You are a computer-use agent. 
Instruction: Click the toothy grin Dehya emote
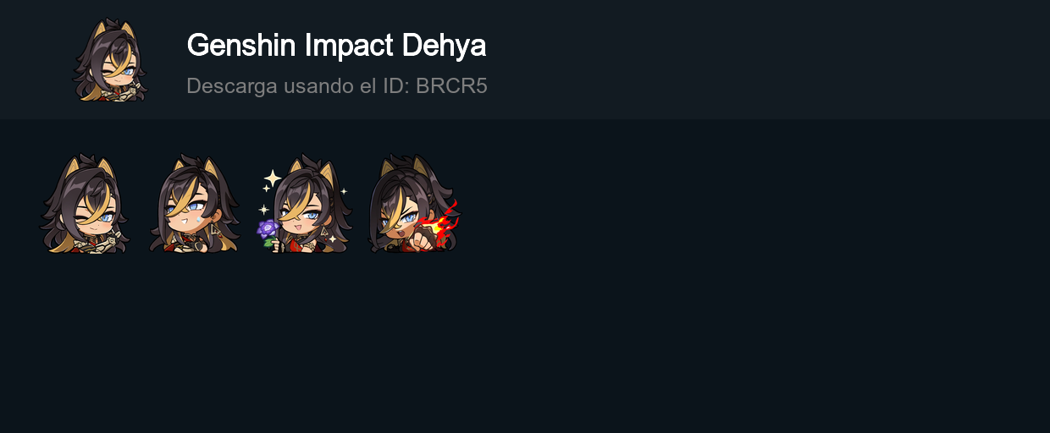click(x=195, y=203)
